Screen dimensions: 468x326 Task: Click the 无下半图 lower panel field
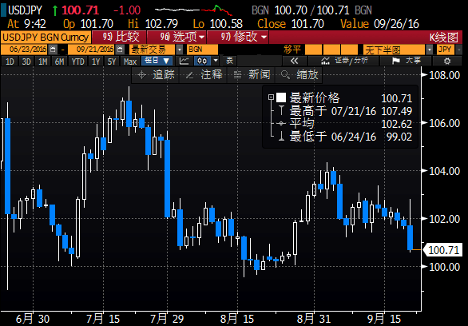pyautogui.click(x=394, y=50)
